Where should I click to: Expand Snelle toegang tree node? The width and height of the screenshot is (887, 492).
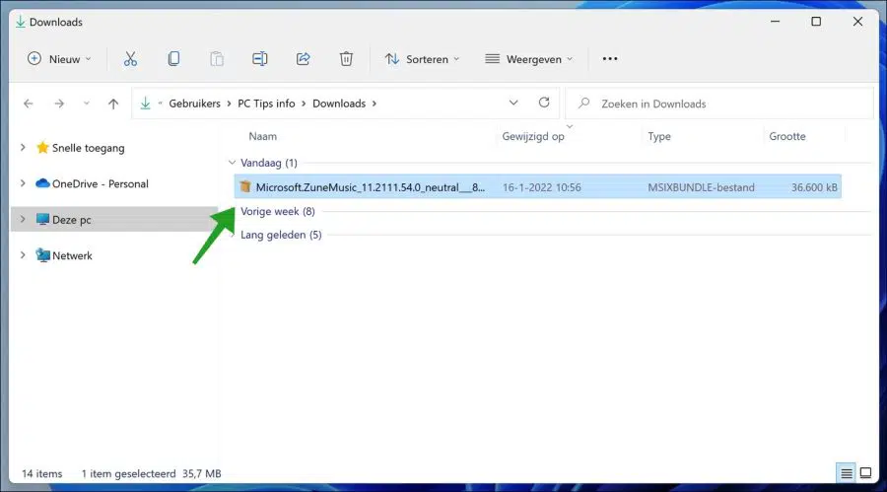(x=23, y=147)
